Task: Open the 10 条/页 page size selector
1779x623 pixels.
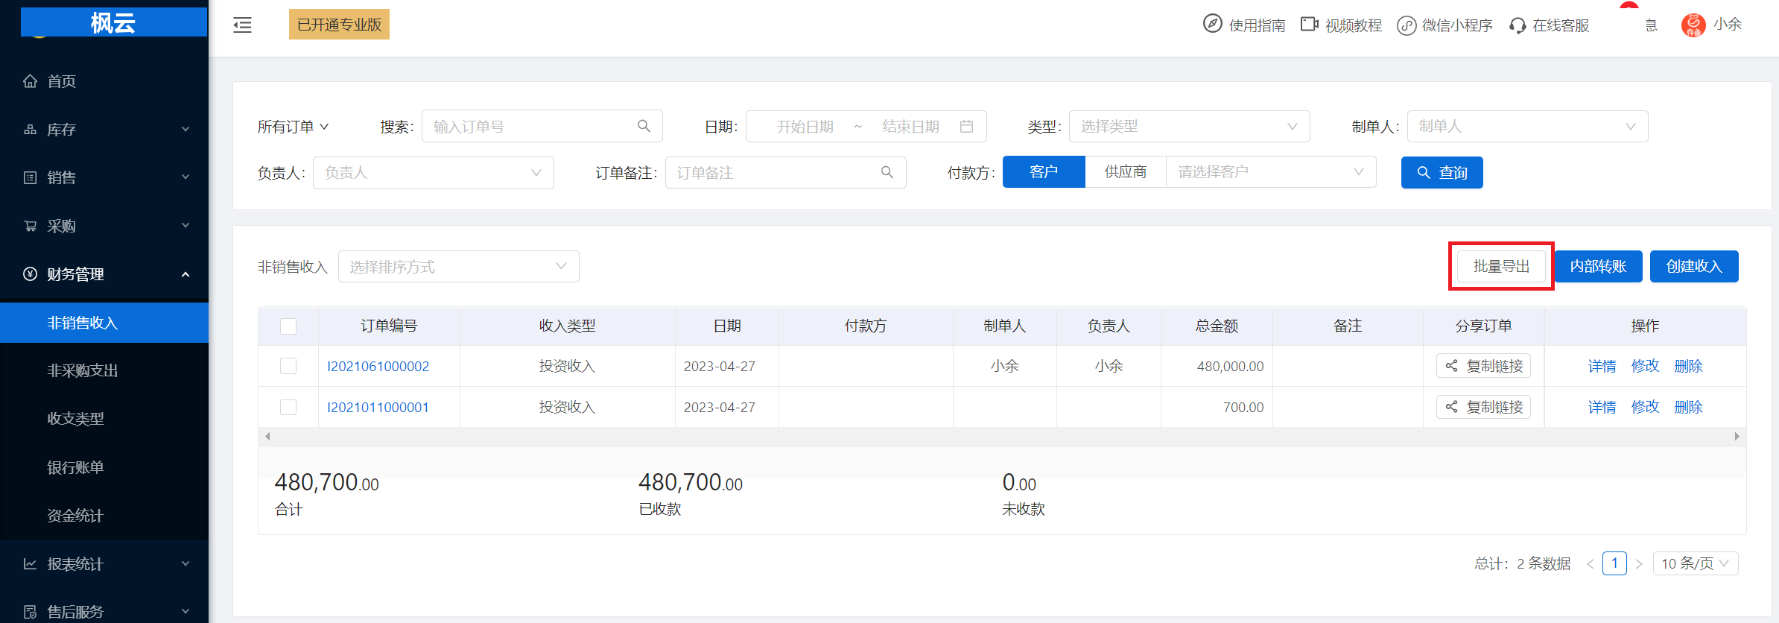Action: (1696, 563)
